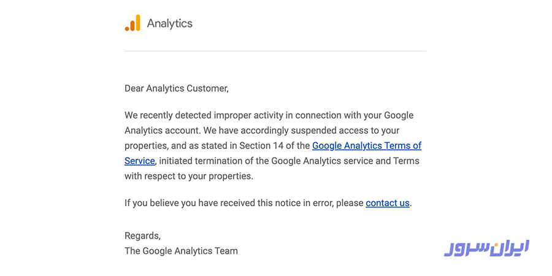Viewport: 552px width, 276px height.
Task: Click the line with respect to your properties
Action: 189,176
